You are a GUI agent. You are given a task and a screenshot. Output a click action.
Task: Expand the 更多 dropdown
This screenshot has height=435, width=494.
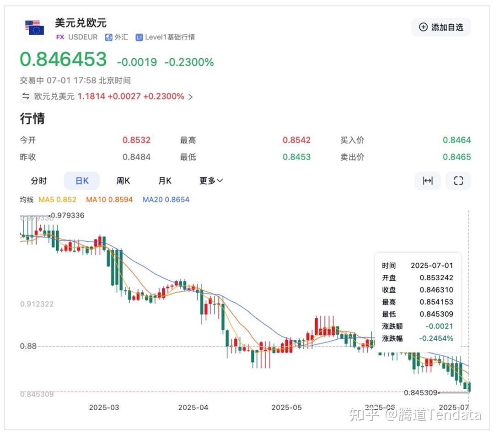pos(211,181)
